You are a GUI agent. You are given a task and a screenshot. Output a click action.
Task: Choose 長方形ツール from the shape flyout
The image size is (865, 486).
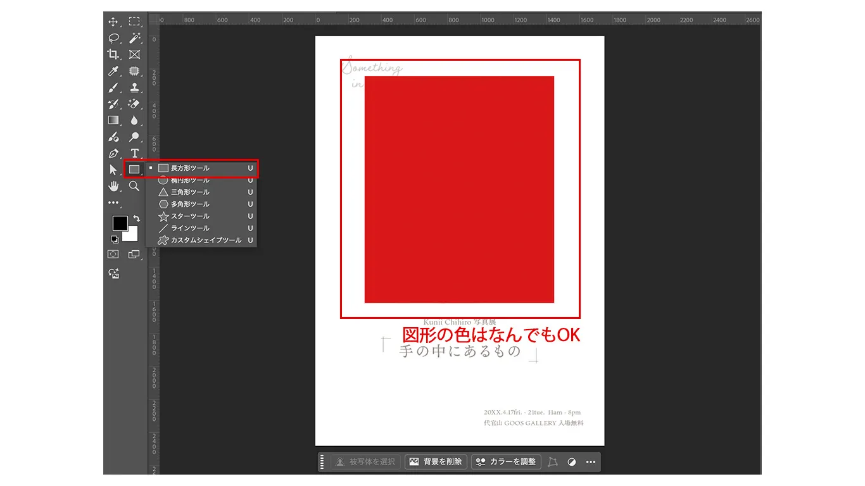(190, 168)
